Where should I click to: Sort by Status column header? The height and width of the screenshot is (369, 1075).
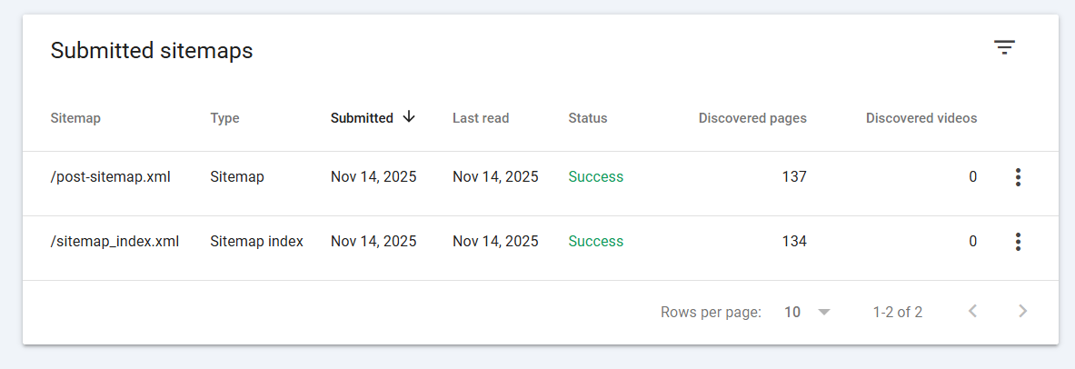coord(588,118)
